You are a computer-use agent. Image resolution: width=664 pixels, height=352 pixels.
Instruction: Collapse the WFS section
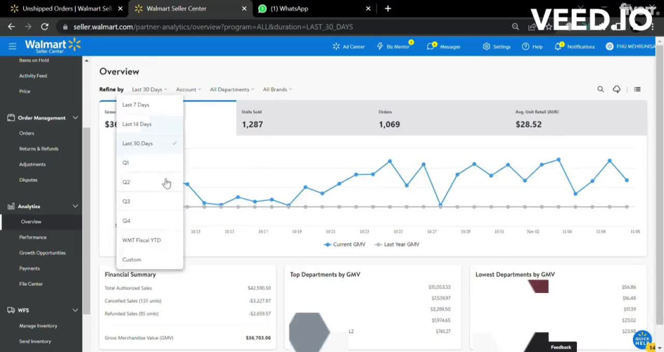[76, 310]
